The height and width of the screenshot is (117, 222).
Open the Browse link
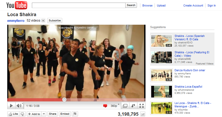147,5
